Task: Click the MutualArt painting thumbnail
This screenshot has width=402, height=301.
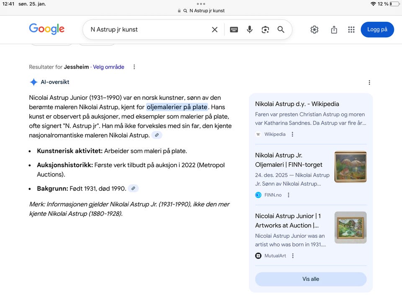Action: point(350,227)
